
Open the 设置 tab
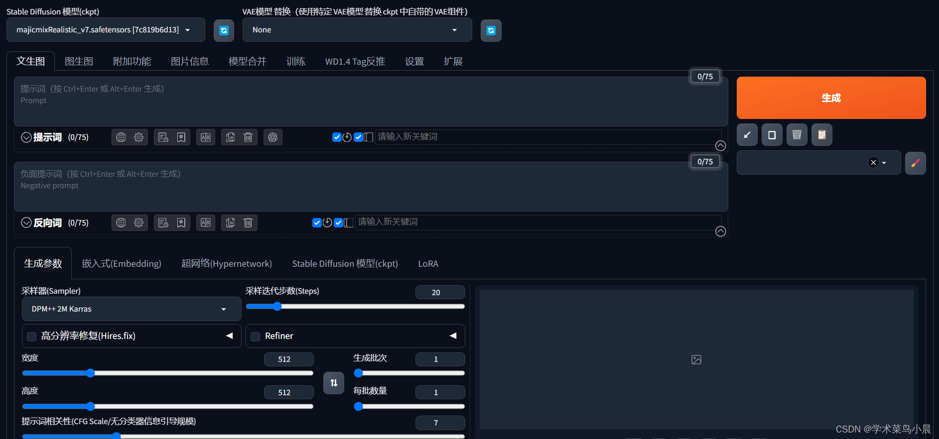point(414,61)
